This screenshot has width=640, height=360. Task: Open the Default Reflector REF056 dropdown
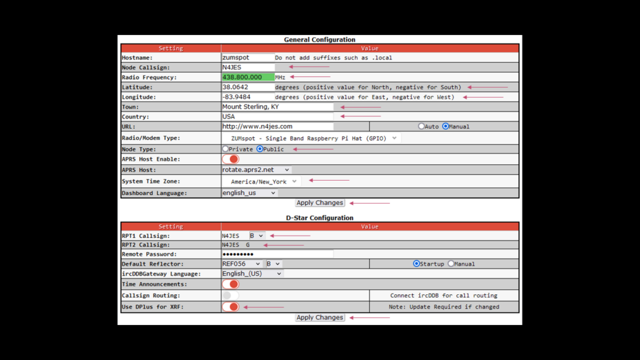tap(241, 264)
